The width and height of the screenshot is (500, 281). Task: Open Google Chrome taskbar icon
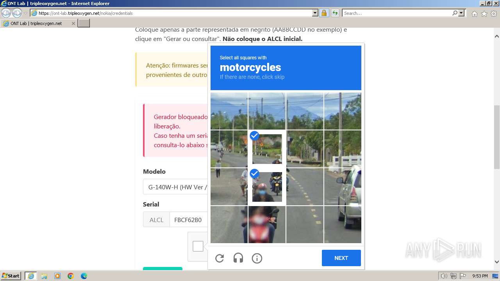tap(71, 276)
